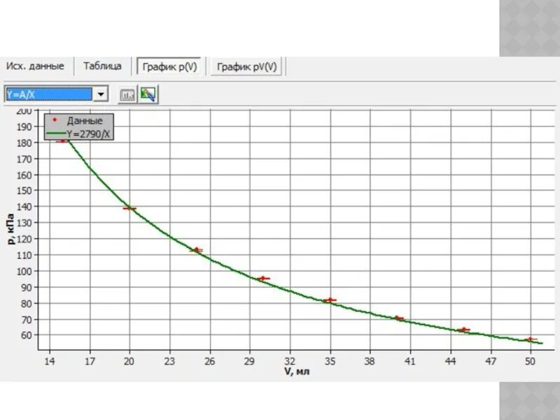
Task: Click the Данные legend entry
Action: point(78,120)
